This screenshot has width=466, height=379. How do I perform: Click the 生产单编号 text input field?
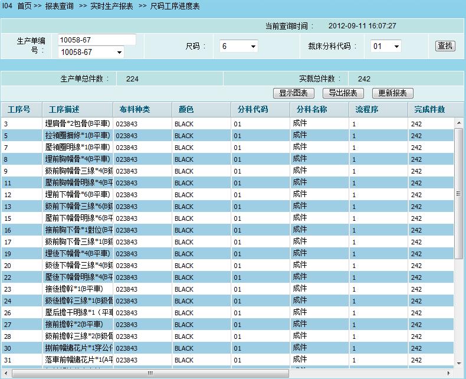(x=97, y=40)
